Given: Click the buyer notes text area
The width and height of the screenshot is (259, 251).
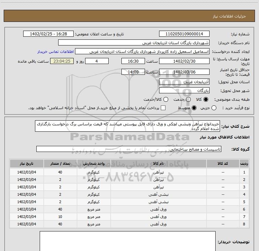Looking at the screenshot, I should (x=127, y=241).
